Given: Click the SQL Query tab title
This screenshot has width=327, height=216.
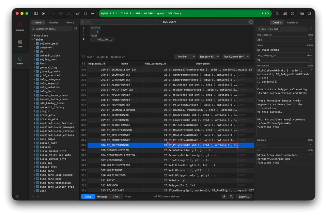Looking at the screenshot, I should [x=169, y=22].
